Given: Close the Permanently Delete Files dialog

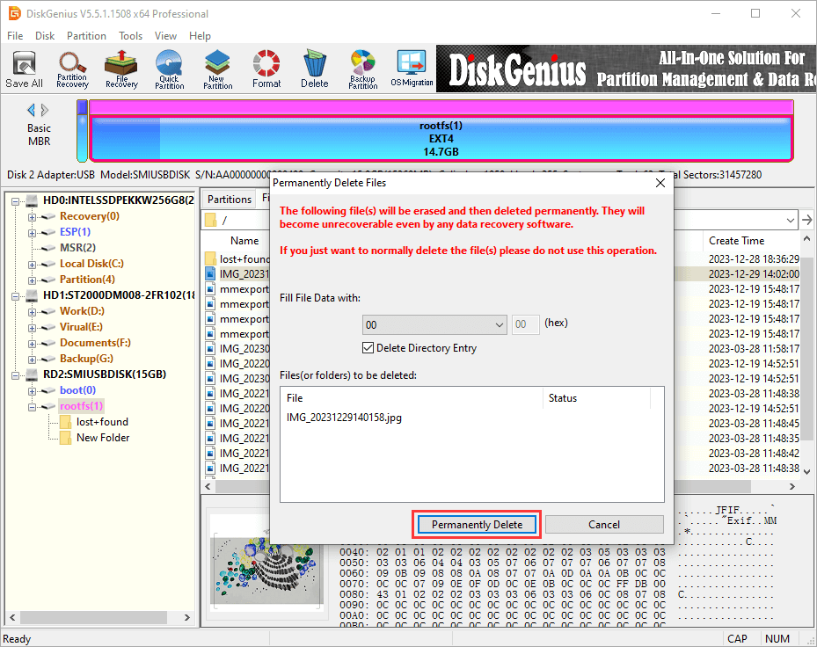Looking at the screenshot, I should 660,183.
